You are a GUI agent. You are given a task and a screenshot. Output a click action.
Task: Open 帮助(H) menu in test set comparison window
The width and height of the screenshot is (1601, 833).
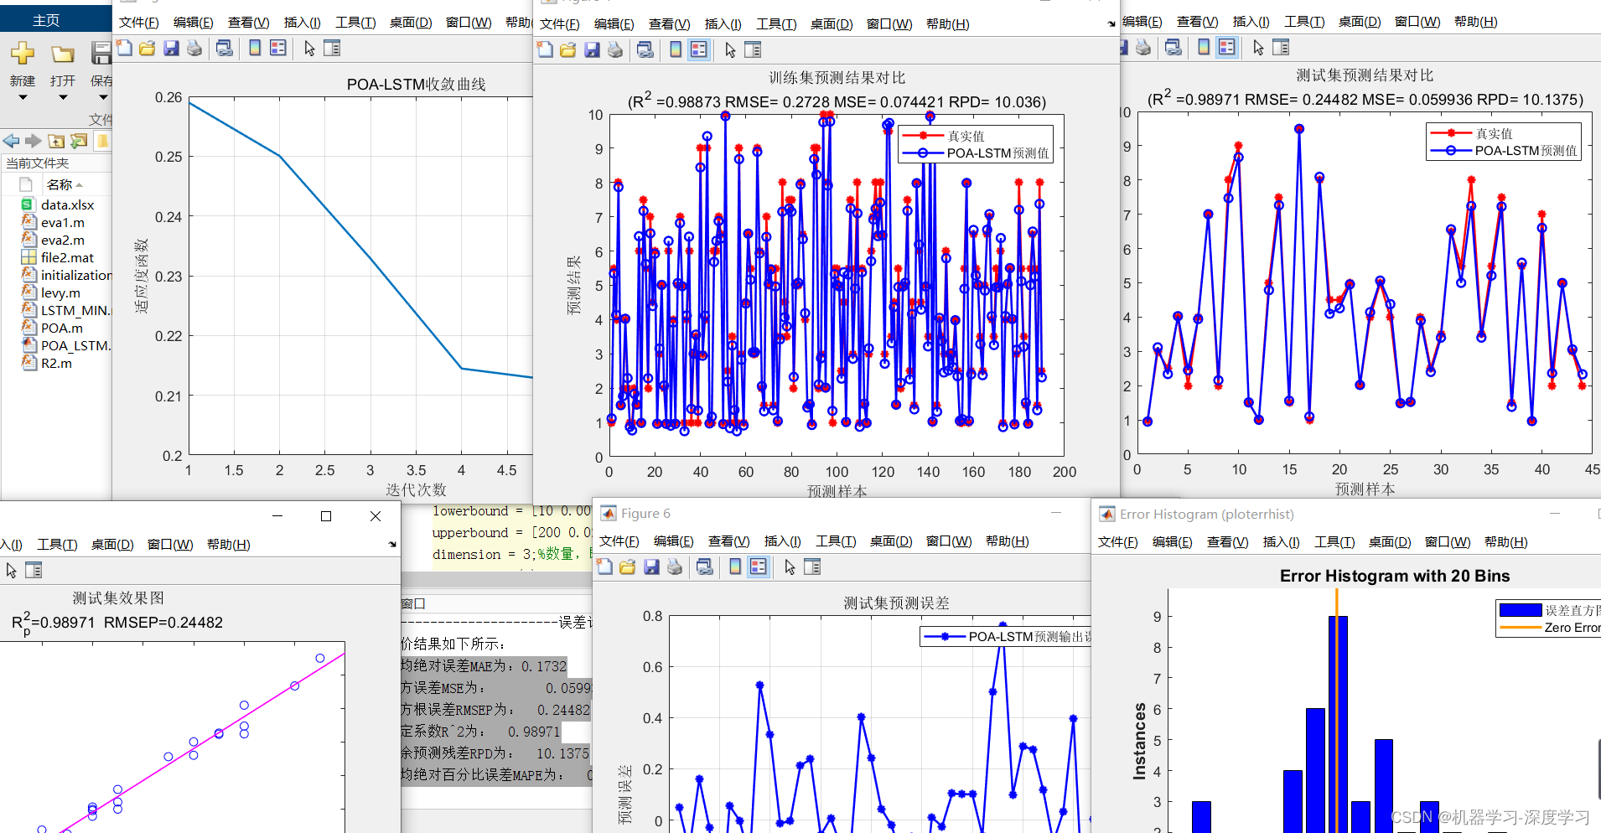[x=1475, y=21]
